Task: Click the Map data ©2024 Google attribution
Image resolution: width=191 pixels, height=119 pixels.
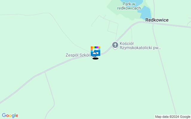Action: [172, 117]
